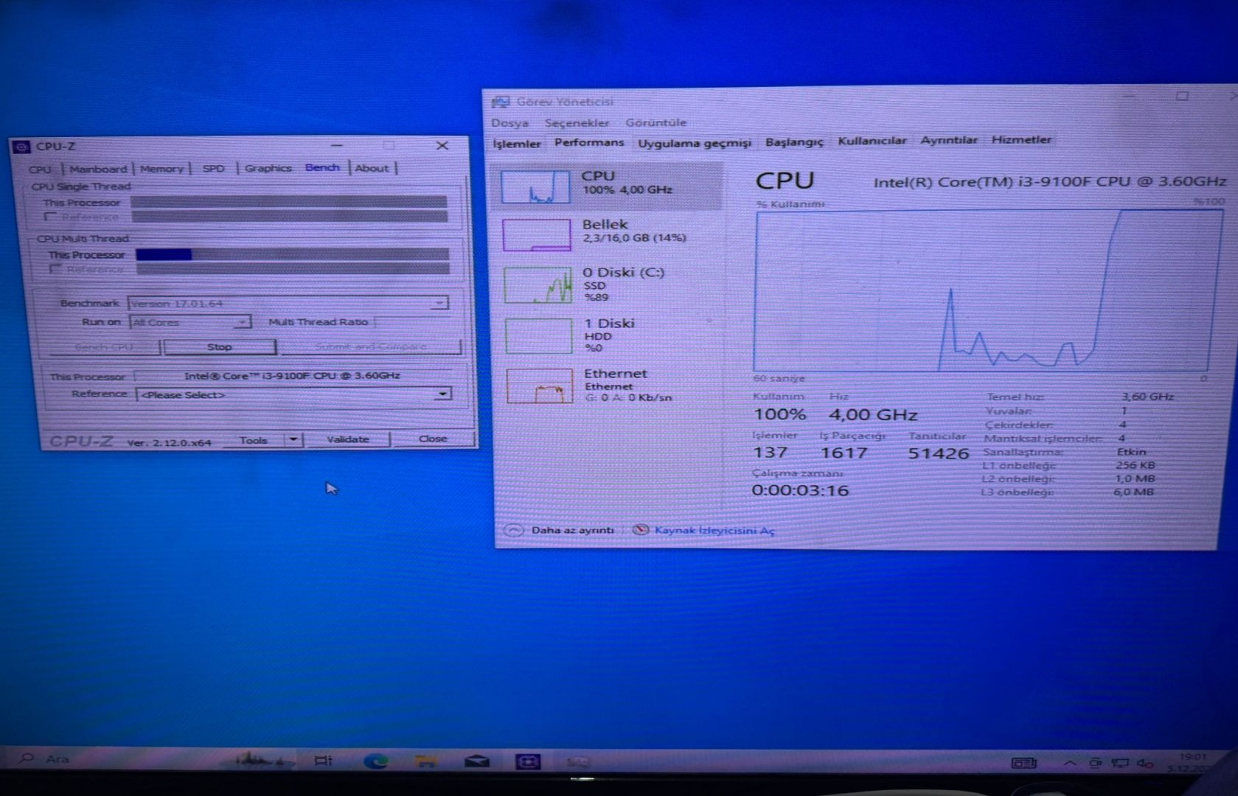1238x796 pixels.
Task: Click the Validate button in CPU-Z
Action: tap(348, 439)
